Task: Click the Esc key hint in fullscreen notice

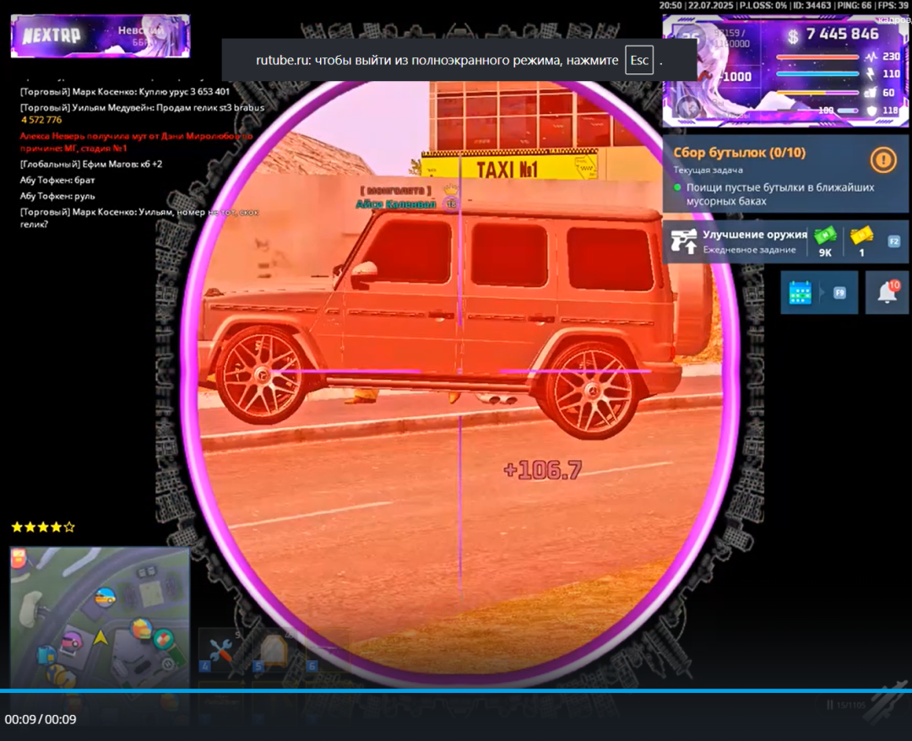Action: tap(639, 60)
